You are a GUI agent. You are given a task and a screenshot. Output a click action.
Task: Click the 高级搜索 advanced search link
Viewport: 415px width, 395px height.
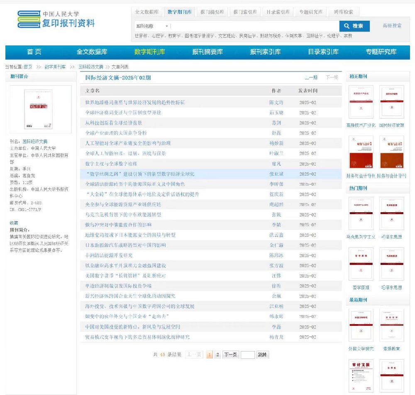click(392, 26)
